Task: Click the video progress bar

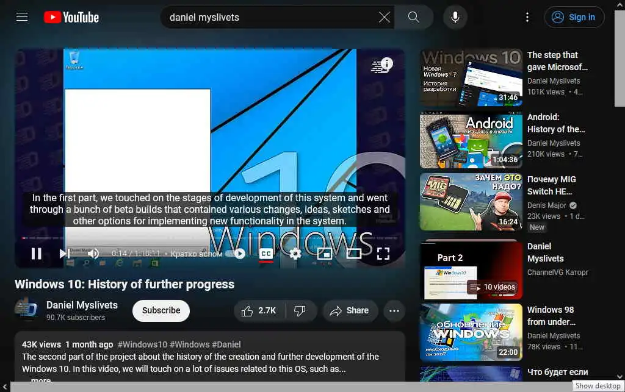Action: pos(210,238)
